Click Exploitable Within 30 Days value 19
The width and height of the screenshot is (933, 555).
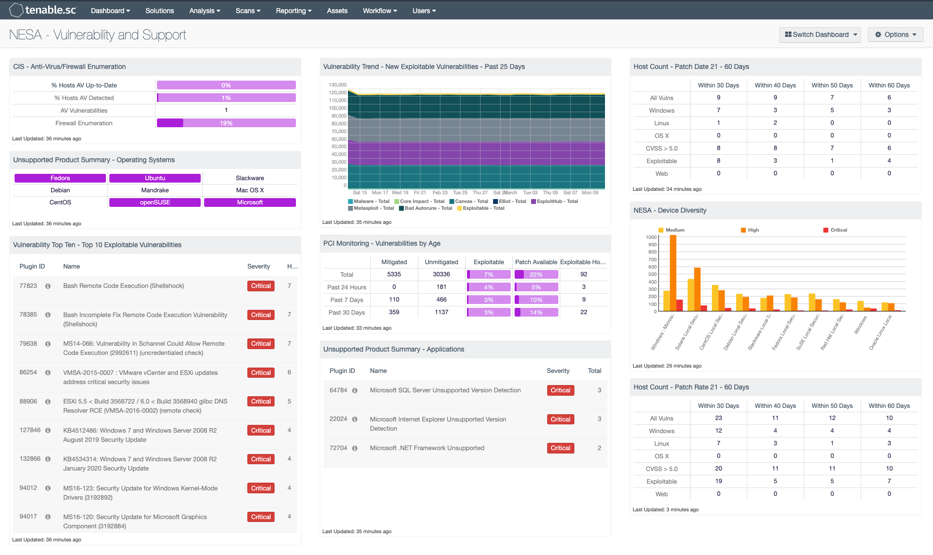pos(718,481)
